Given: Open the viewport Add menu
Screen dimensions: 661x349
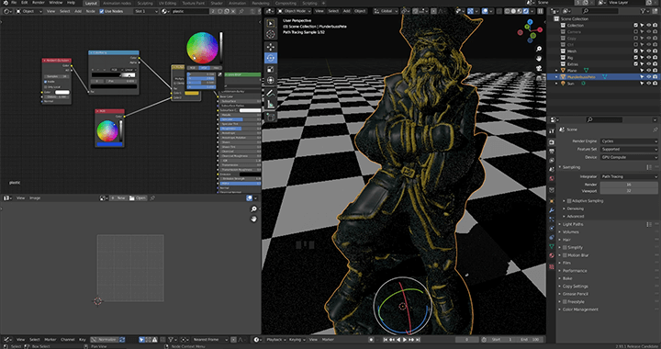Looking at the screenshot, I should (346, 11).
